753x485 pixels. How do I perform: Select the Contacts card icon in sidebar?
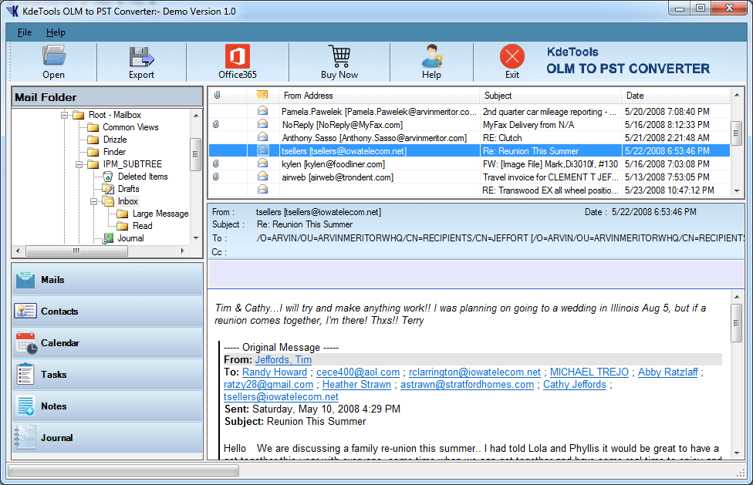click(25, 311)
